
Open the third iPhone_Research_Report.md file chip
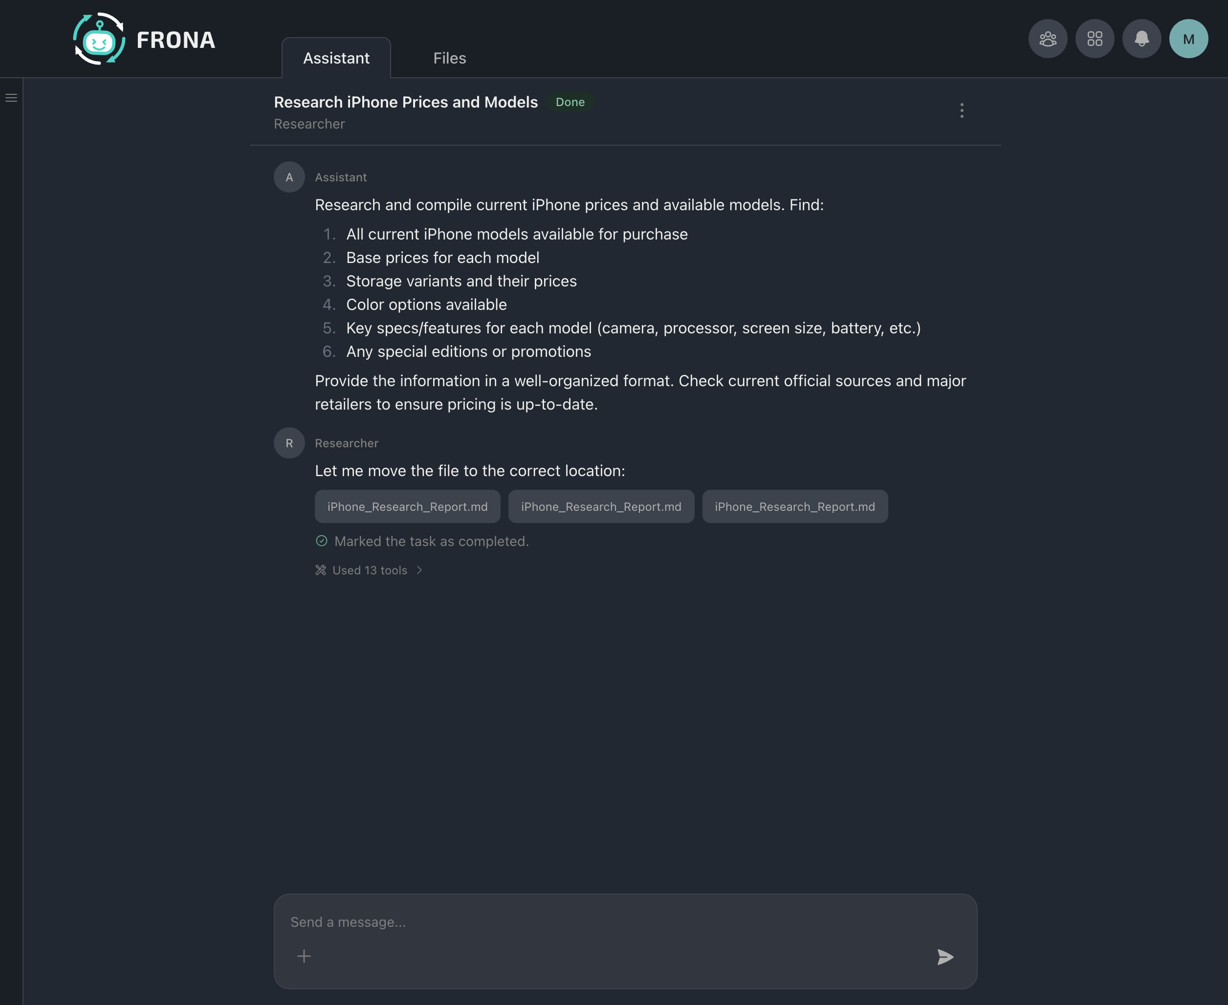(x=794, y=506)
